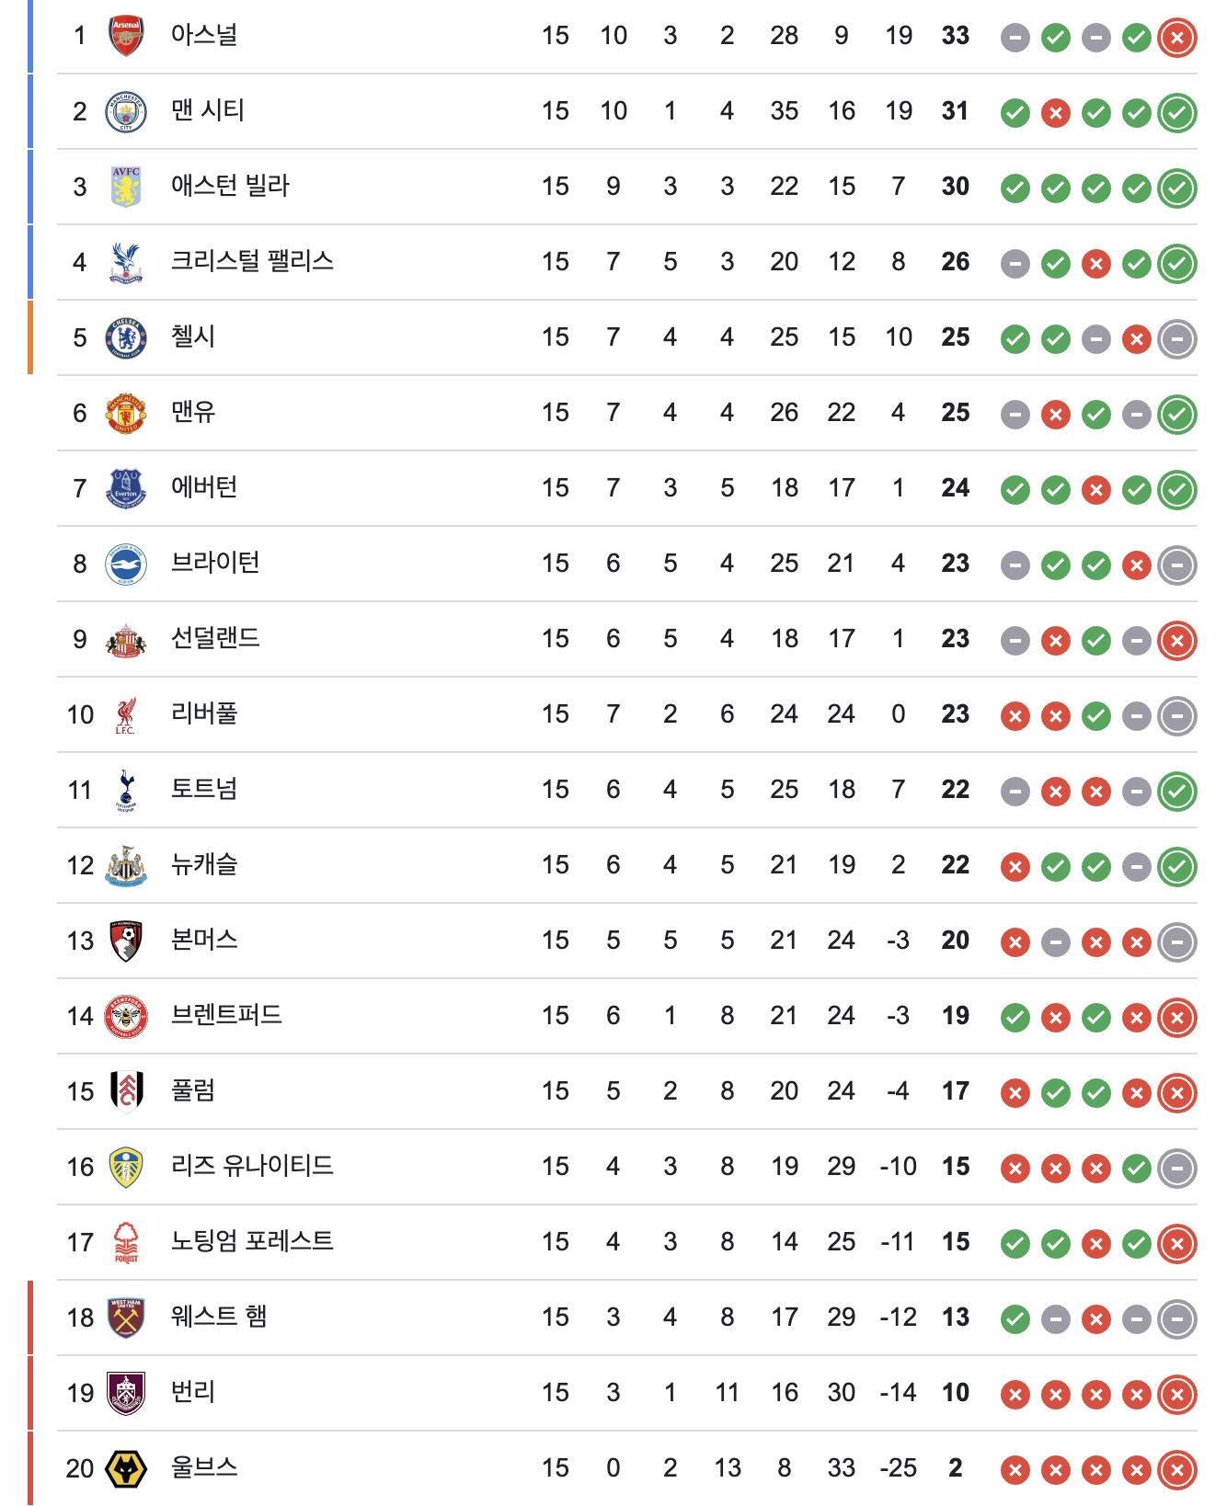This screenshot has height=1506, width=1227.
Task: Open the 노팅엄 포레스트 team link
Action: coord(252,1241)
